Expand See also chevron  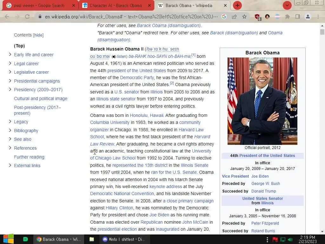[10, 139]
